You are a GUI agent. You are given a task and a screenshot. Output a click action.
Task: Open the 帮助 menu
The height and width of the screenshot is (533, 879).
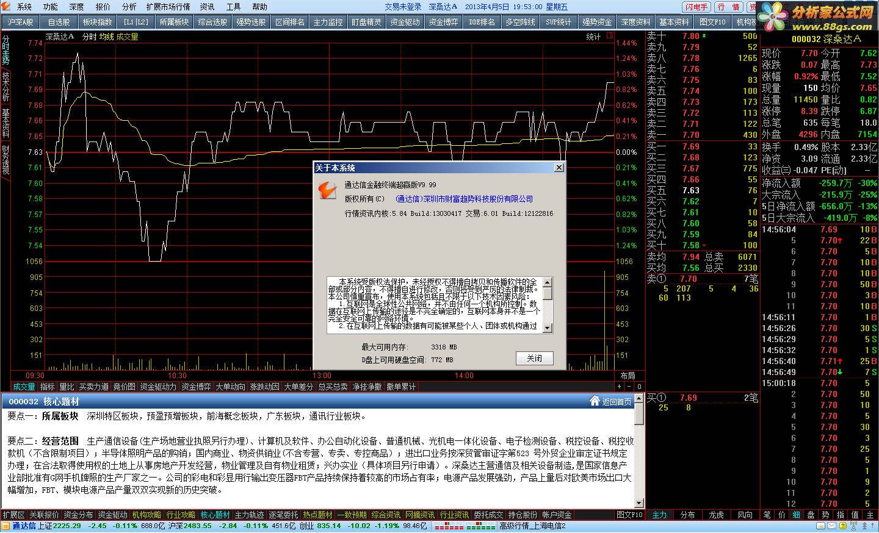pyautogui.click(x=259, y=7)
